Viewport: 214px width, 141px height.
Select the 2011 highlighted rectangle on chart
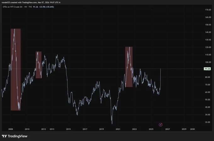39,65
